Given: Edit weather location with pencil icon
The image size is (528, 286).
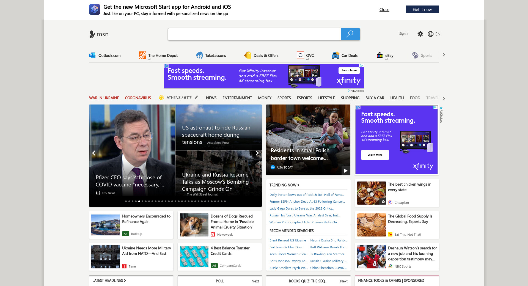Looking at the screenshot, I should [x=196, y=98].
